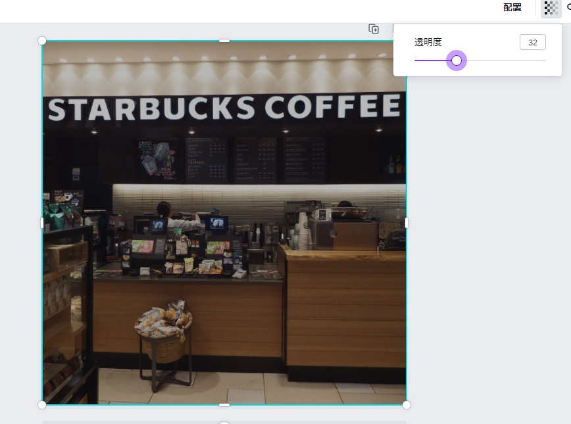Screen dimensions: 571x424
Task: Click the top-left corner resize handle
Action: tap(42, 40)
